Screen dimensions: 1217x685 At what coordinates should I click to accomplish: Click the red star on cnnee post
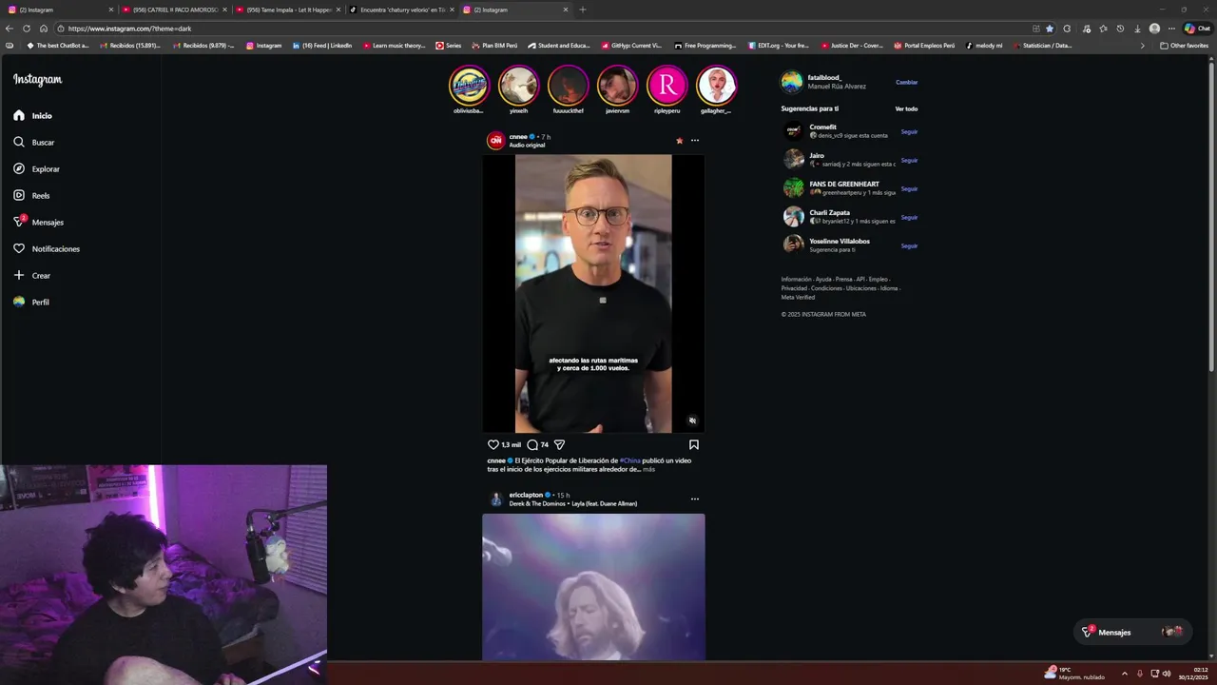(679, 141)
